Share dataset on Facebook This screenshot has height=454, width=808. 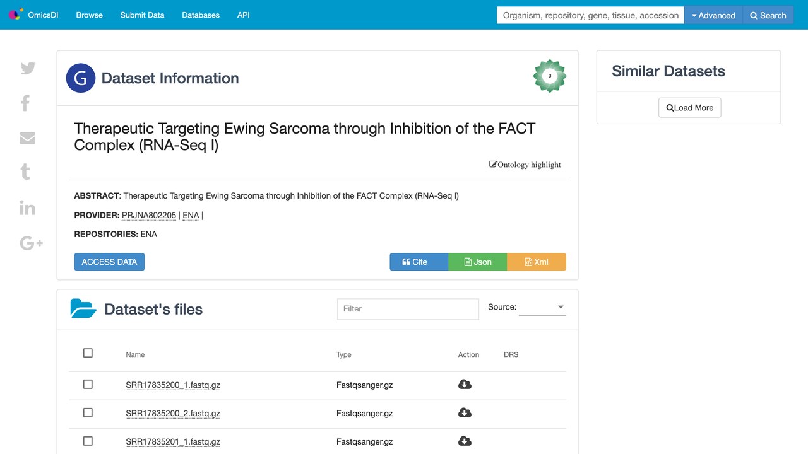click(25, 103)
